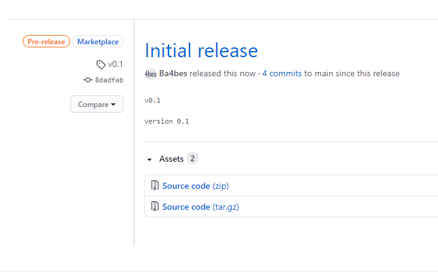Click the Pre-release badge
The width and height of the screenshot is (438, 278).
point(46,42)
